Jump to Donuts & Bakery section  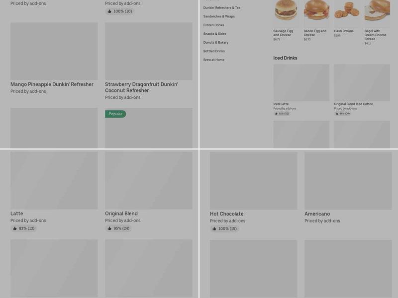215,42
